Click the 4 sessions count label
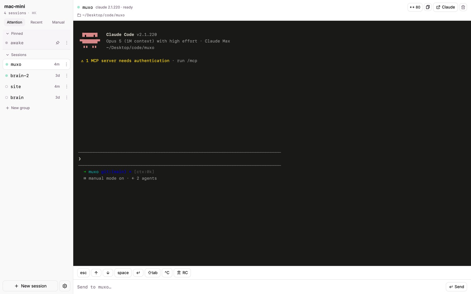The width and height of the screenshot is (471, 294). tap(15, 13)
